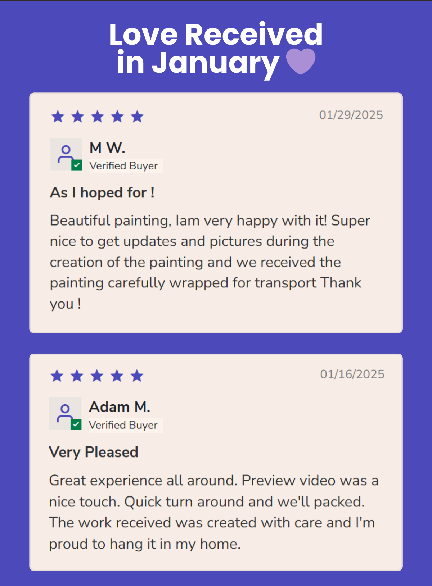This screenshot has height=586, width=432.
Task: Click green verified checkmark on M W.'s avatar
Action: (77, 165)
